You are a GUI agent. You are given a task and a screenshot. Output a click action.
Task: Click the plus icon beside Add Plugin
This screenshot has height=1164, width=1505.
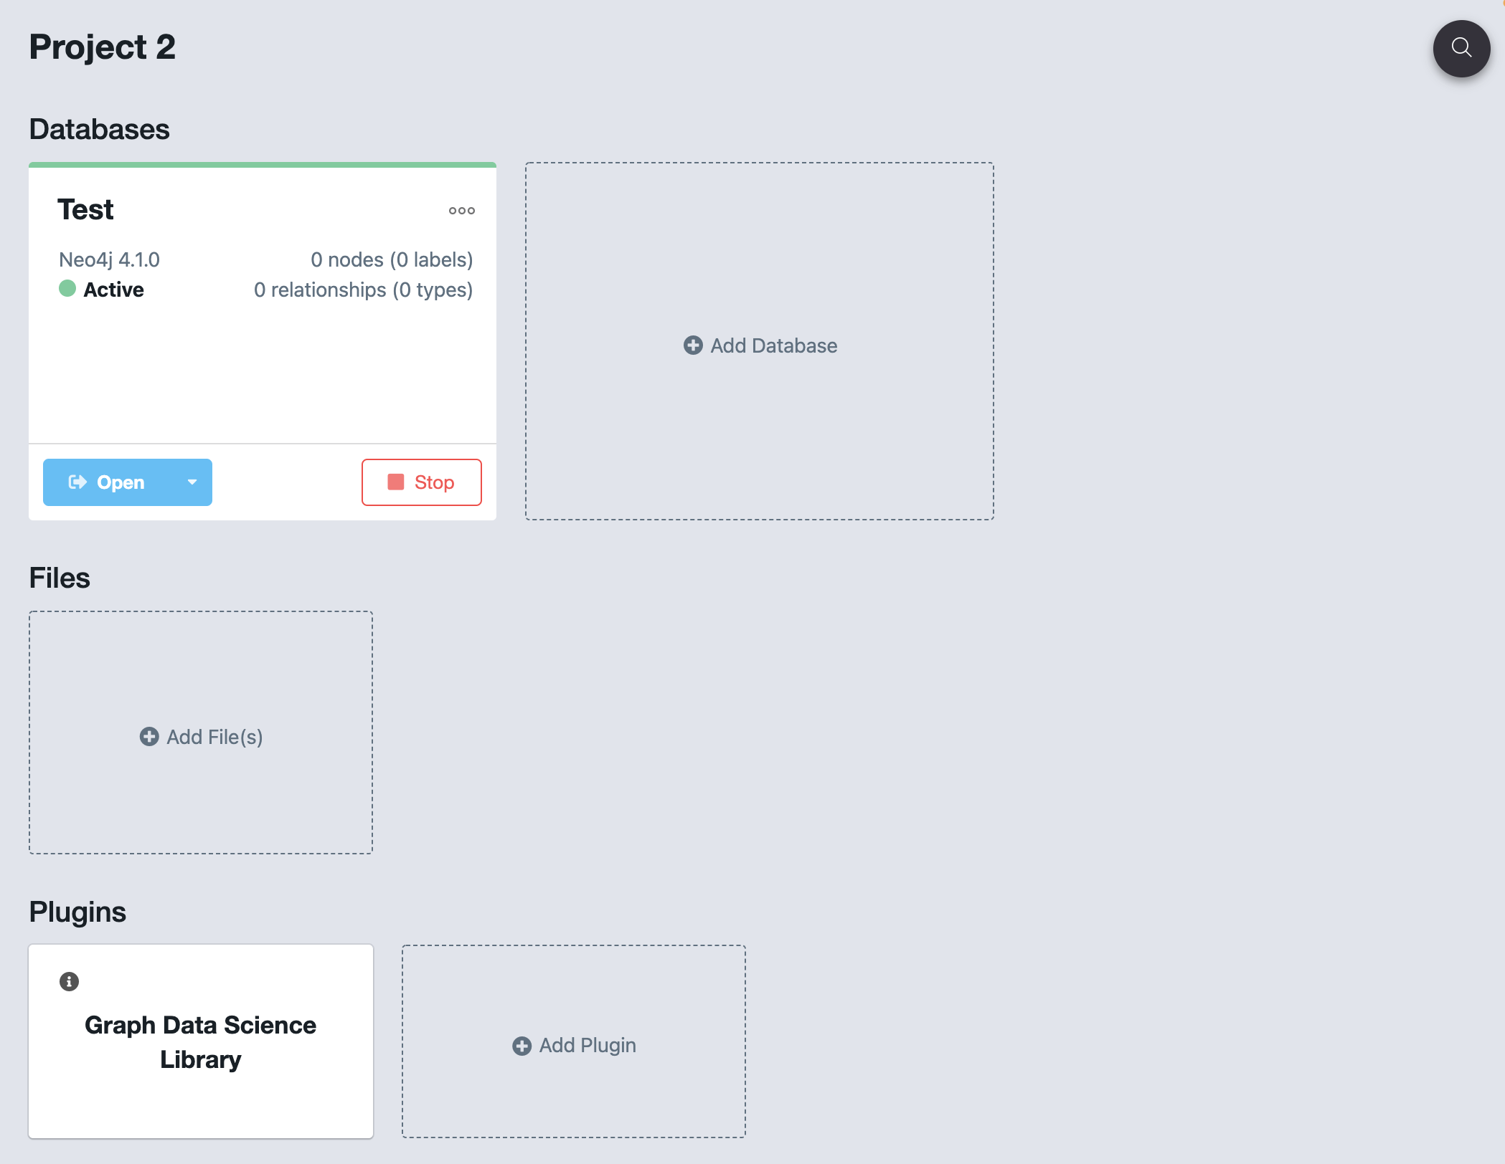click(x=522, y=1046)
